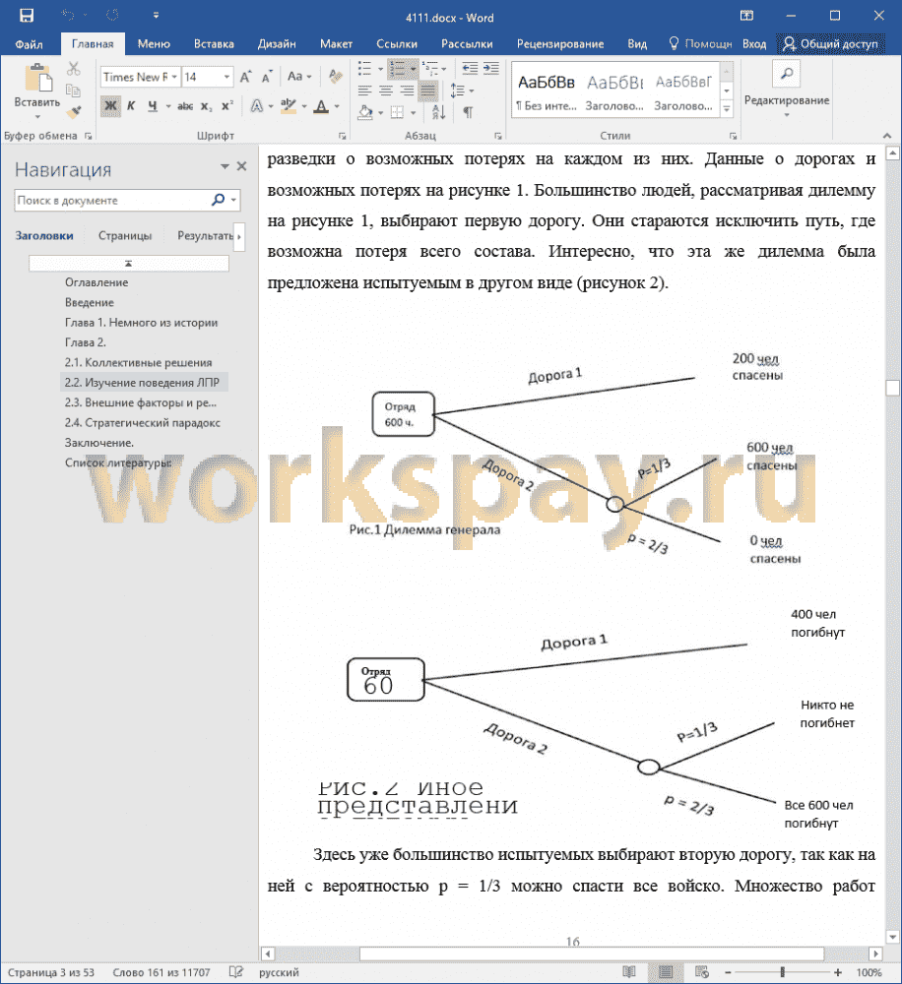Open the Editing search icon
This screenshot has height=984, width=902.
(x=786, y=74)
